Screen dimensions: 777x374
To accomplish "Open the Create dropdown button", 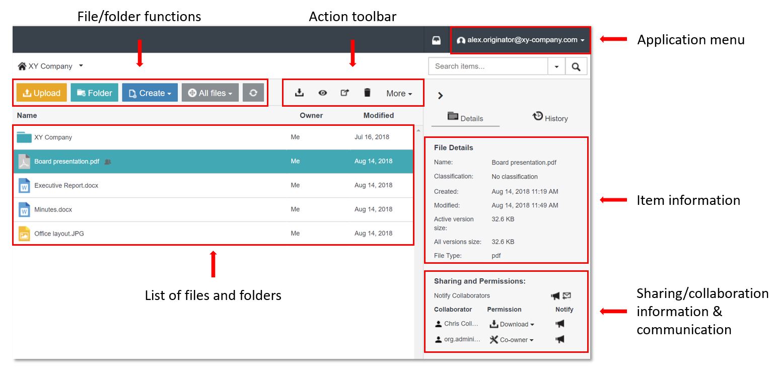I will coord(150,93).
